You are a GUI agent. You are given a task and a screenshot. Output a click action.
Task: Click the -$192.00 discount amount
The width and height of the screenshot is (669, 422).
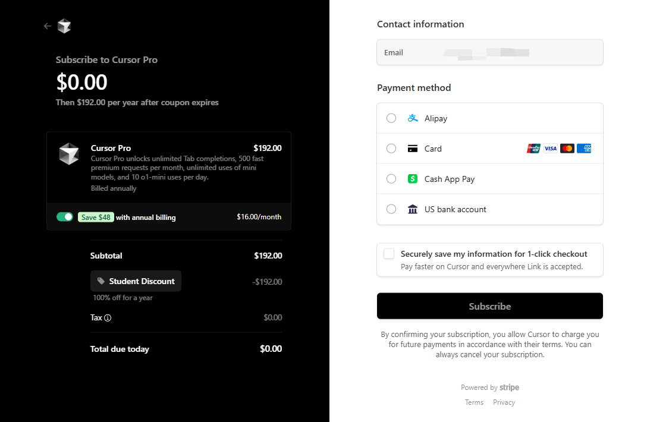click(267, 282)
